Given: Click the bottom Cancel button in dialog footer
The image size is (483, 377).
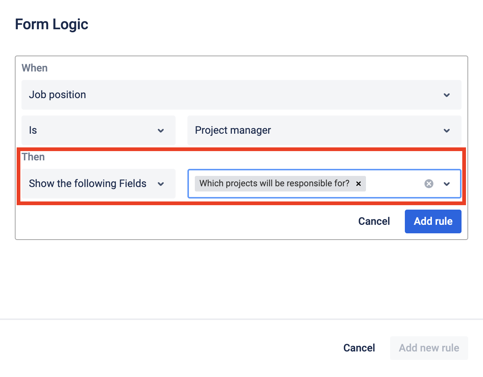Looking at the screenshot, I should [x=359, y=348].
